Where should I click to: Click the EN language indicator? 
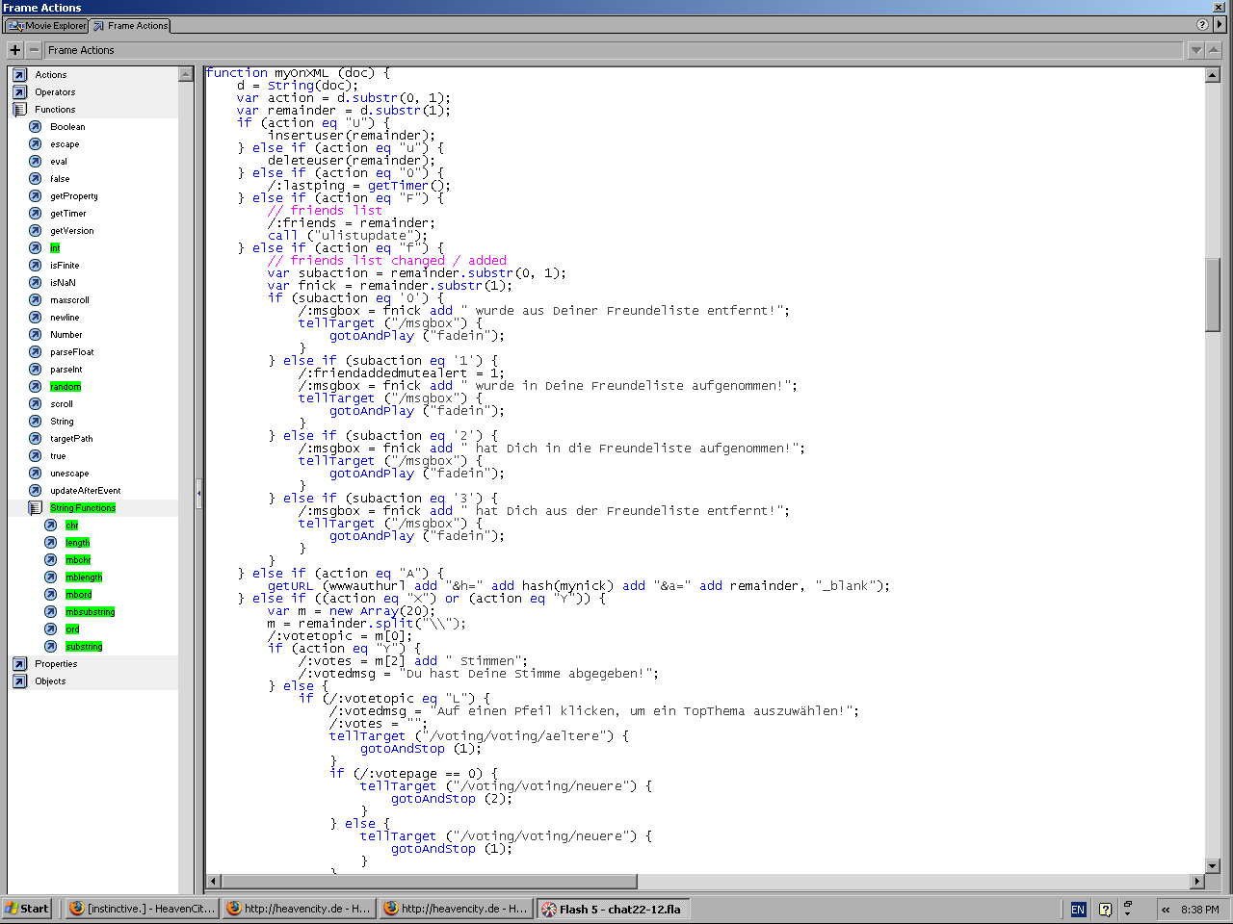pyautogui.click(x=1078, y=909)
